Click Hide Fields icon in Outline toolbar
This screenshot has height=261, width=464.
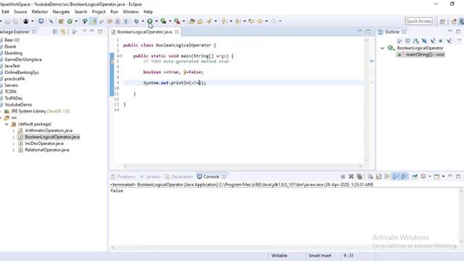click(x=424, y=41)
